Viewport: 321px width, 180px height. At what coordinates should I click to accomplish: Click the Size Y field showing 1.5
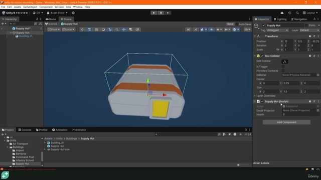pos(291,91)
